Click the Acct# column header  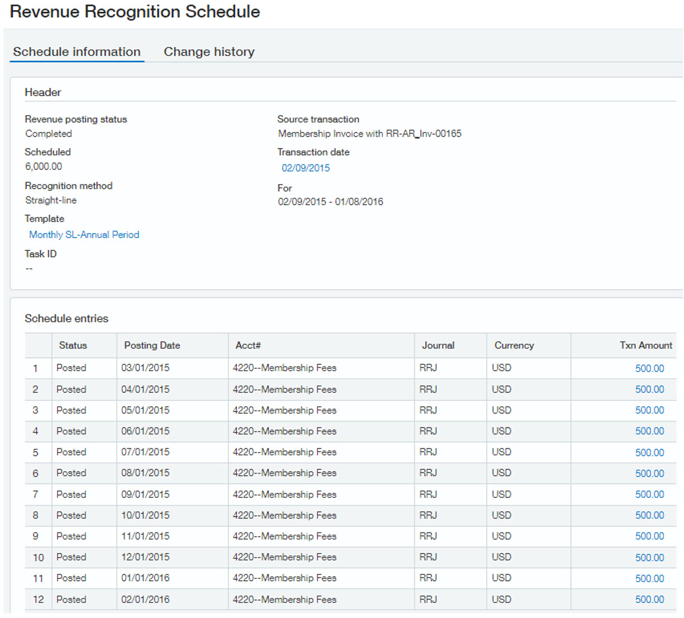click(248, 345)
